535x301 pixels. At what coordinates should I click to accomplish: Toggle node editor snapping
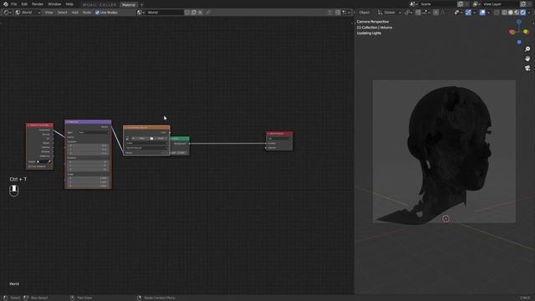(338, 13)
